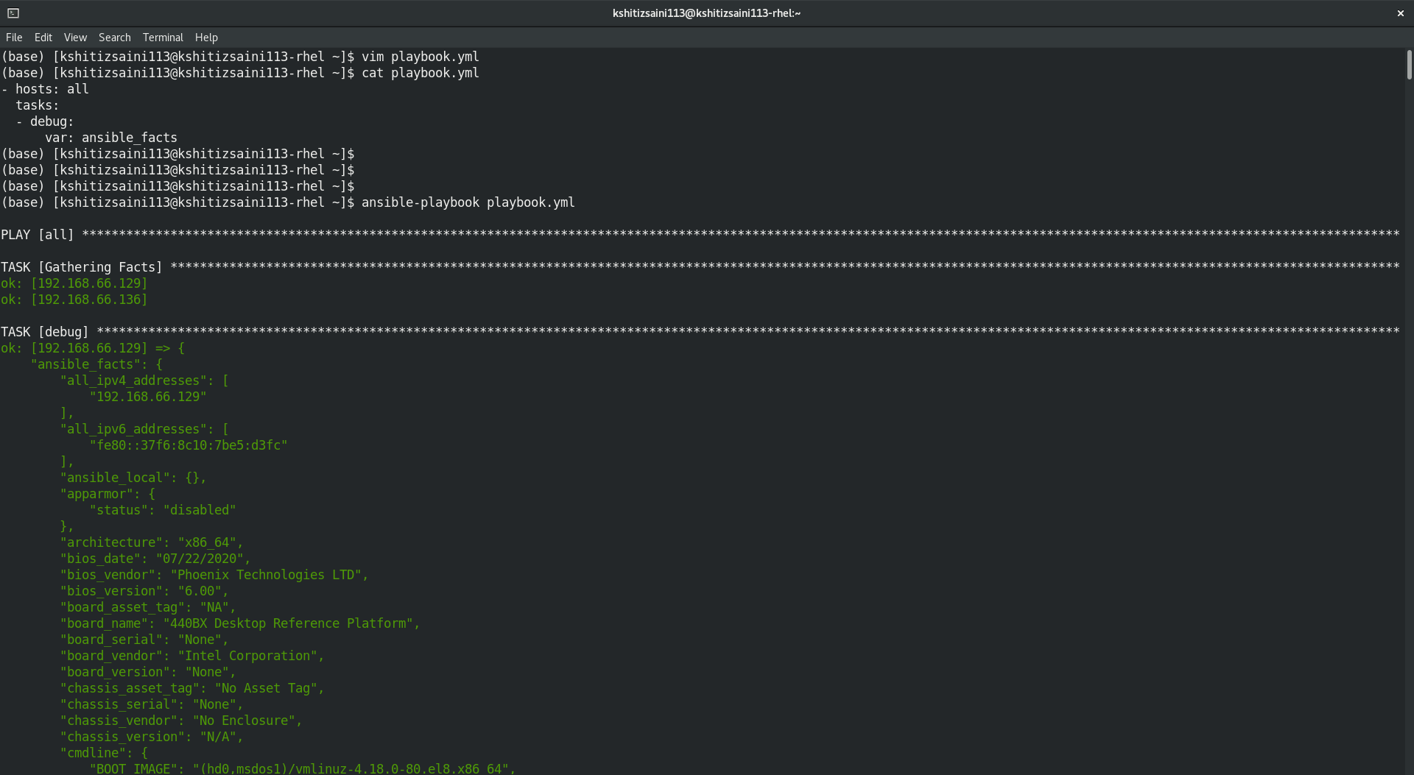Open the File menu

pos(14,38)
